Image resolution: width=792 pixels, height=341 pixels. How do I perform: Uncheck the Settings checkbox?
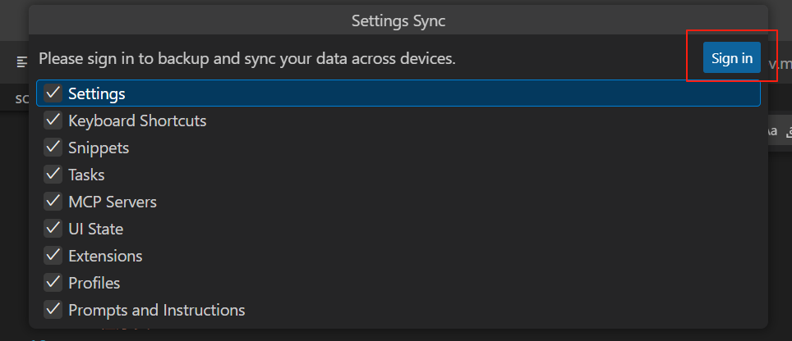tap(53, 93)
